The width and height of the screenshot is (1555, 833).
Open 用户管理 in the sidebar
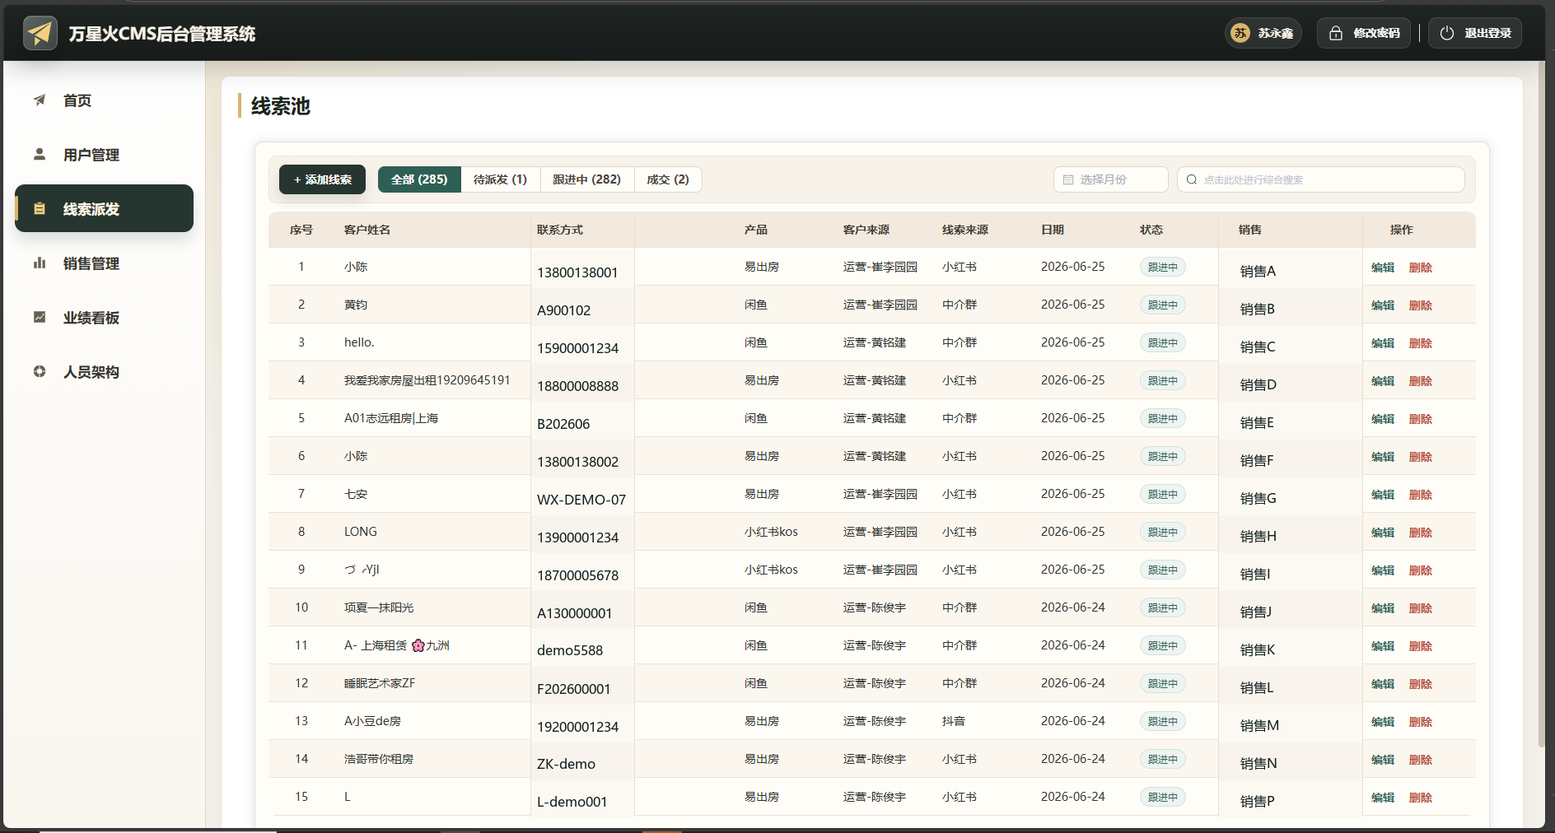pyautogui.click(x=104, y=155)
